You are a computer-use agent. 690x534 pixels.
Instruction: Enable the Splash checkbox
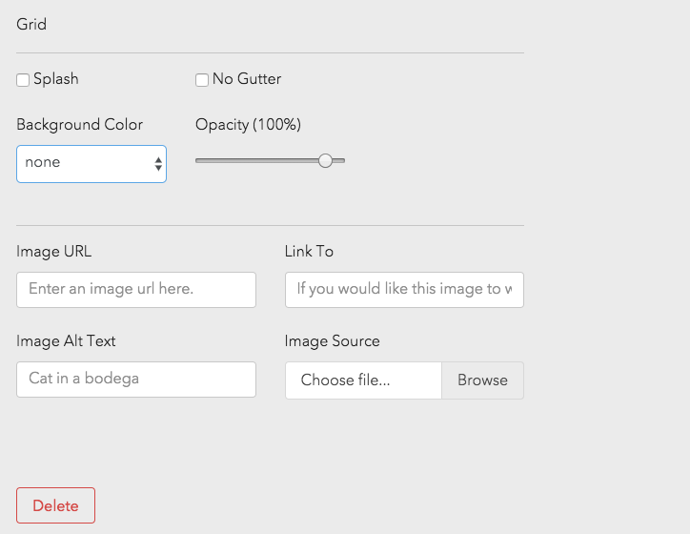click(23, 80)
